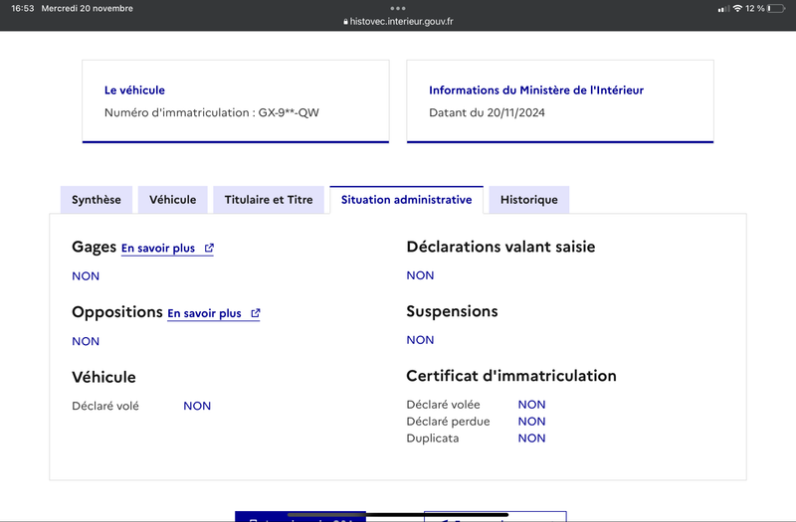
Task: Click the NON value beside Déclaré volée
Action: [x=531, y=405]
